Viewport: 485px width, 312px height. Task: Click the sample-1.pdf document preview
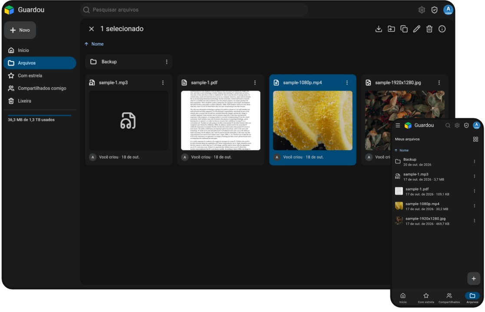coord(221,120)
